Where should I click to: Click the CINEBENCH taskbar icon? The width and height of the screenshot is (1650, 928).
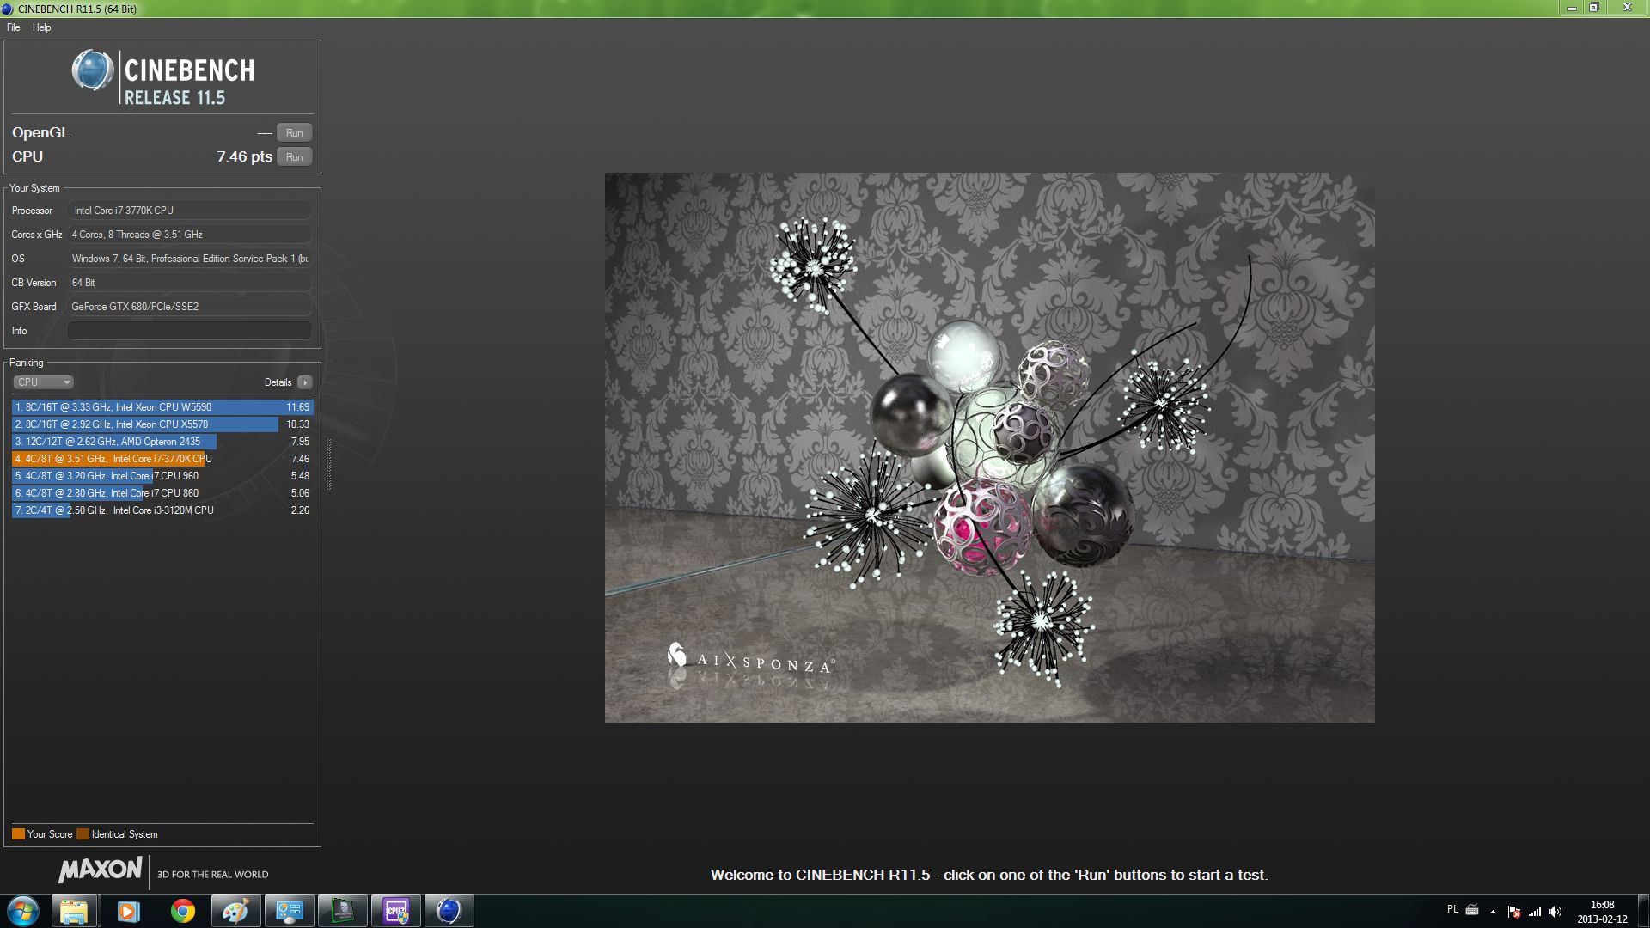449,911
